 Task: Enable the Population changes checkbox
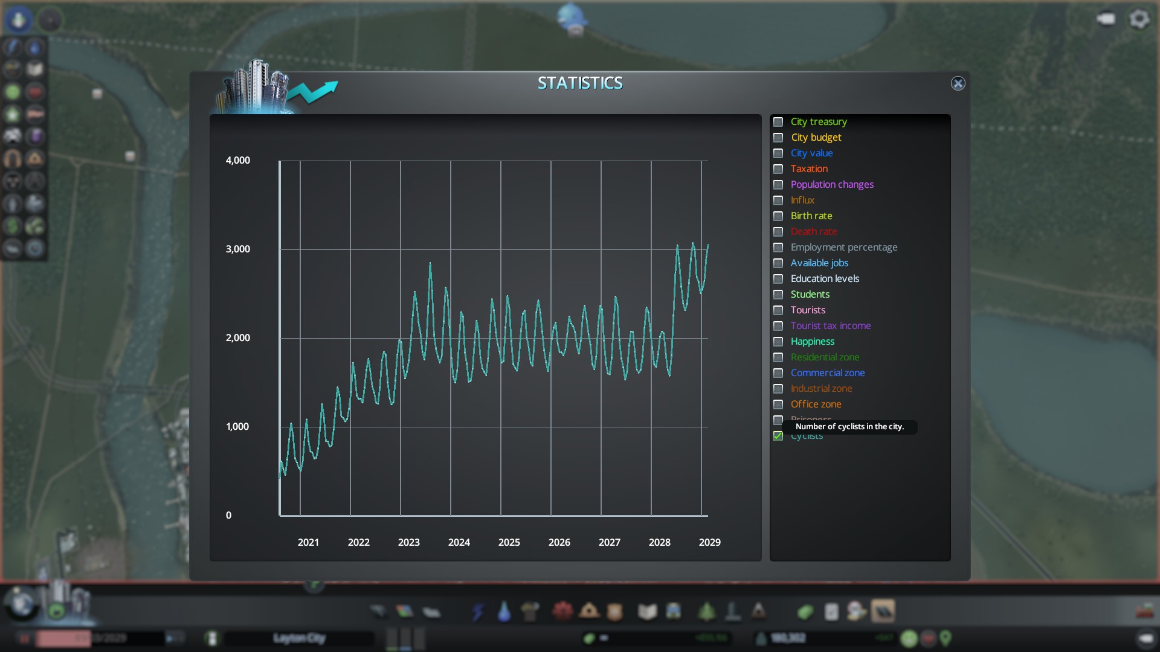point(778,185)
